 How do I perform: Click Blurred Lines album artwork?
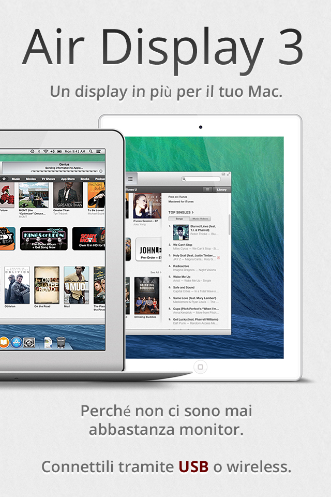tap(181, 232)
